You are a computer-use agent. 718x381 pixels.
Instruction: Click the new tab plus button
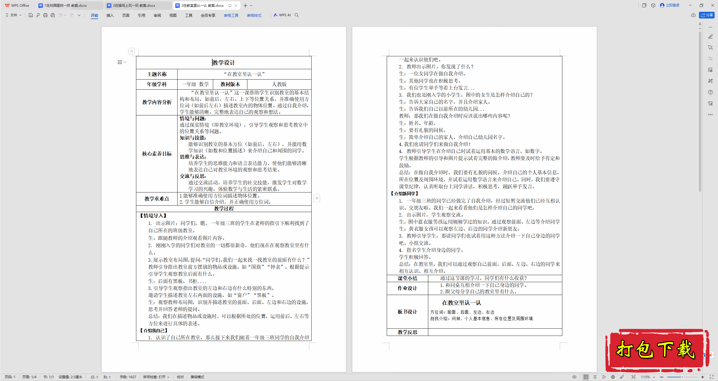tap(245, 5)
